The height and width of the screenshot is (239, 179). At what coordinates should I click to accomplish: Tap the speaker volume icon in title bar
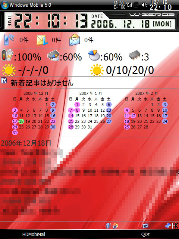(144, 5)
